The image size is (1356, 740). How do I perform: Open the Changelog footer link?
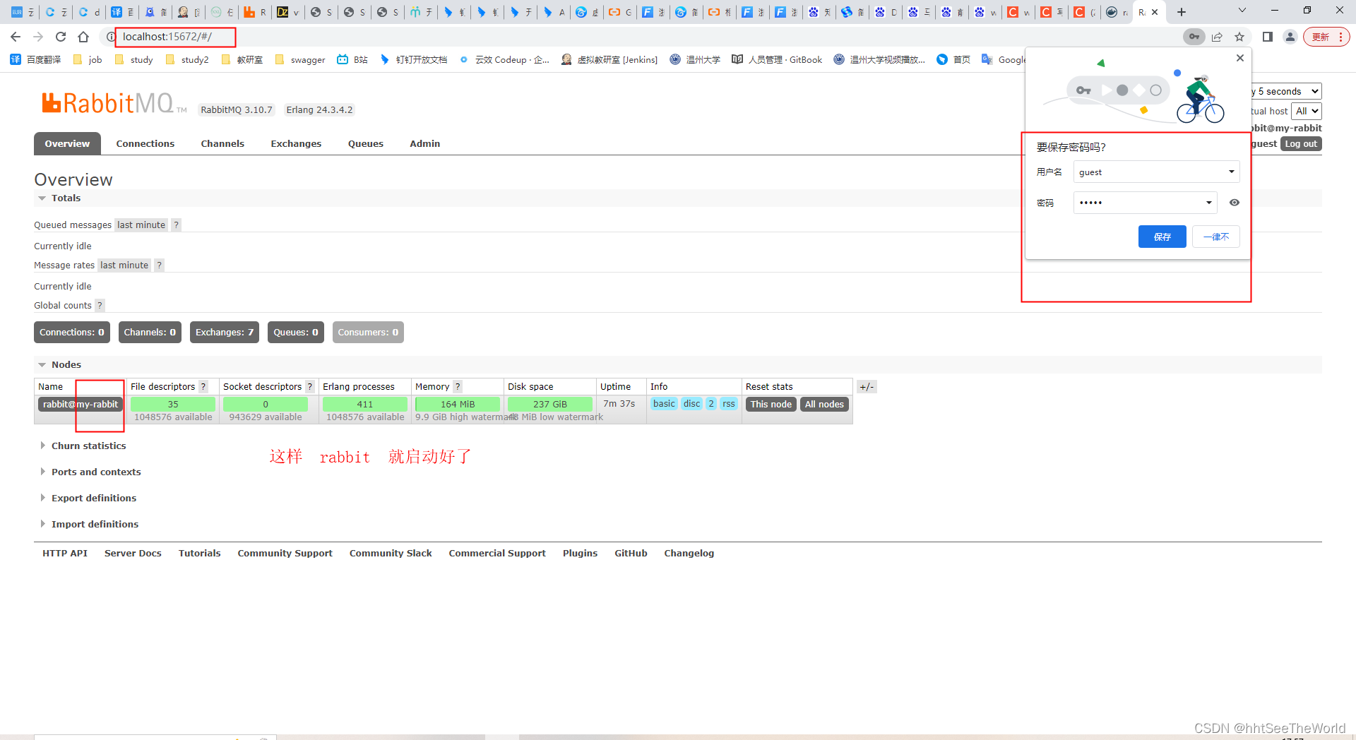689,554
